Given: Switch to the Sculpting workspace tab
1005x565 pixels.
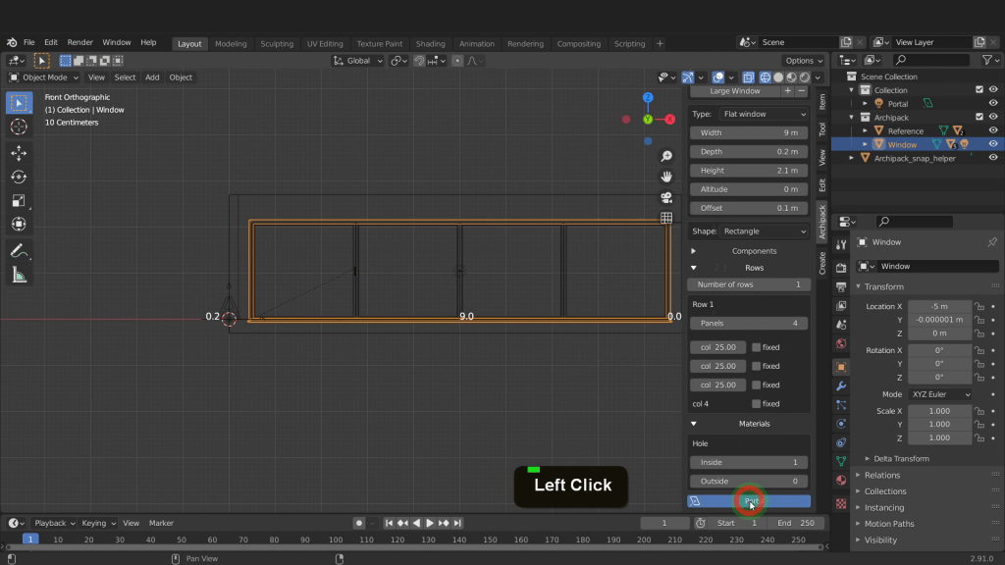Looking at the screenshot, I should 276,44.
